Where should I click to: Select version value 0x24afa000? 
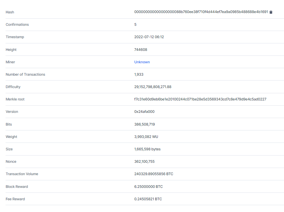(x=144, y=112)
